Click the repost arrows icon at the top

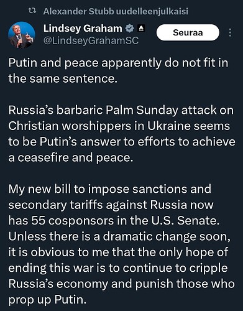pos(32,11)
